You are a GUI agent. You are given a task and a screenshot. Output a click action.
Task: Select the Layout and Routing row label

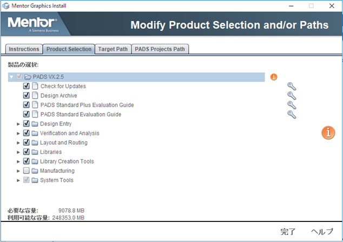64,143
